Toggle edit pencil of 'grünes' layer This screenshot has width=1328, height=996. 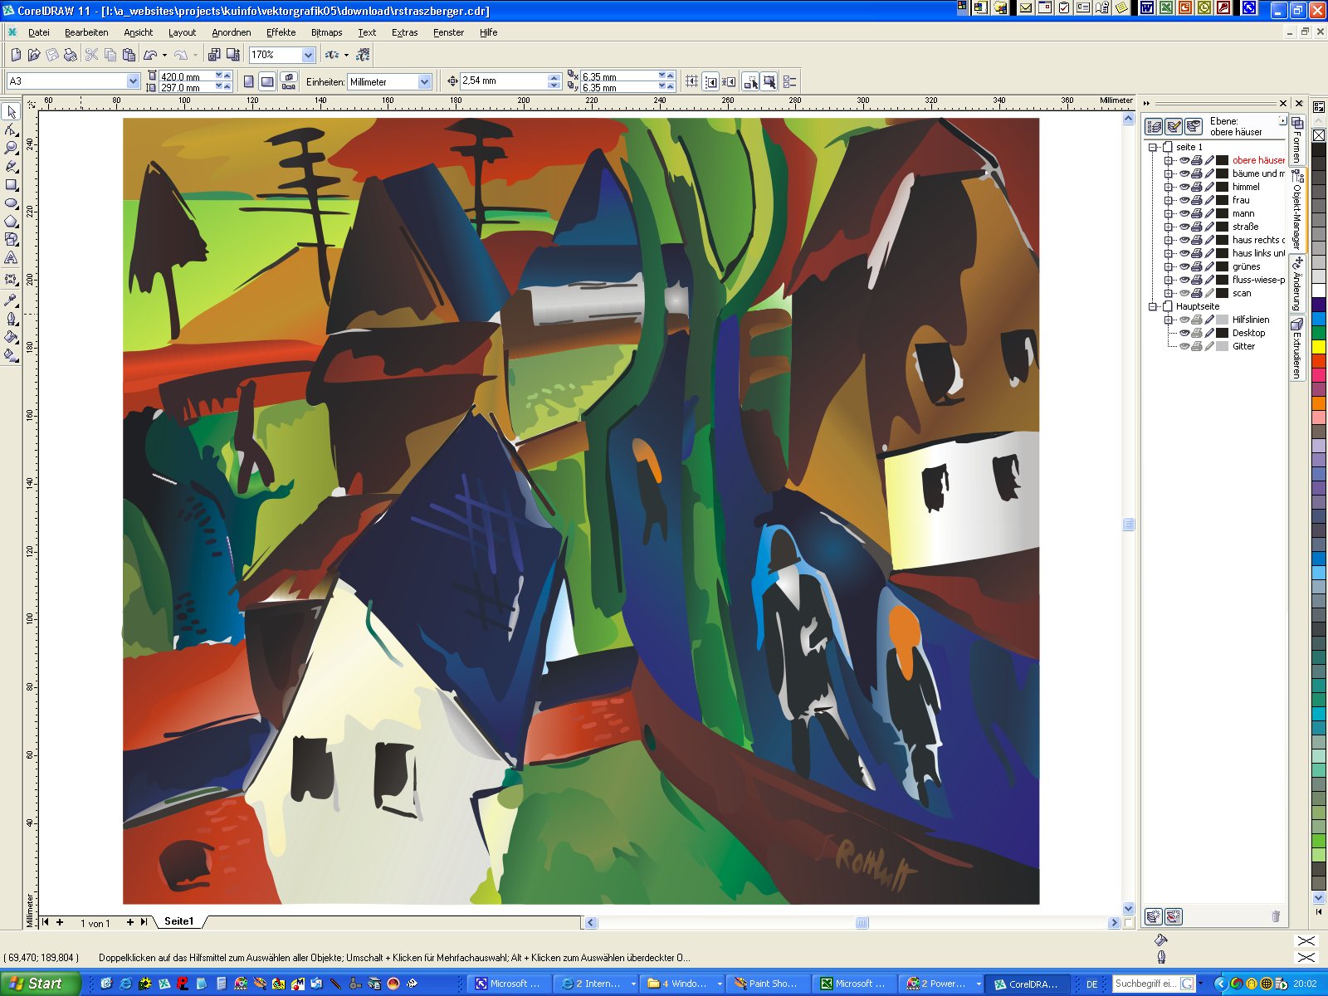pos(1209,266)
